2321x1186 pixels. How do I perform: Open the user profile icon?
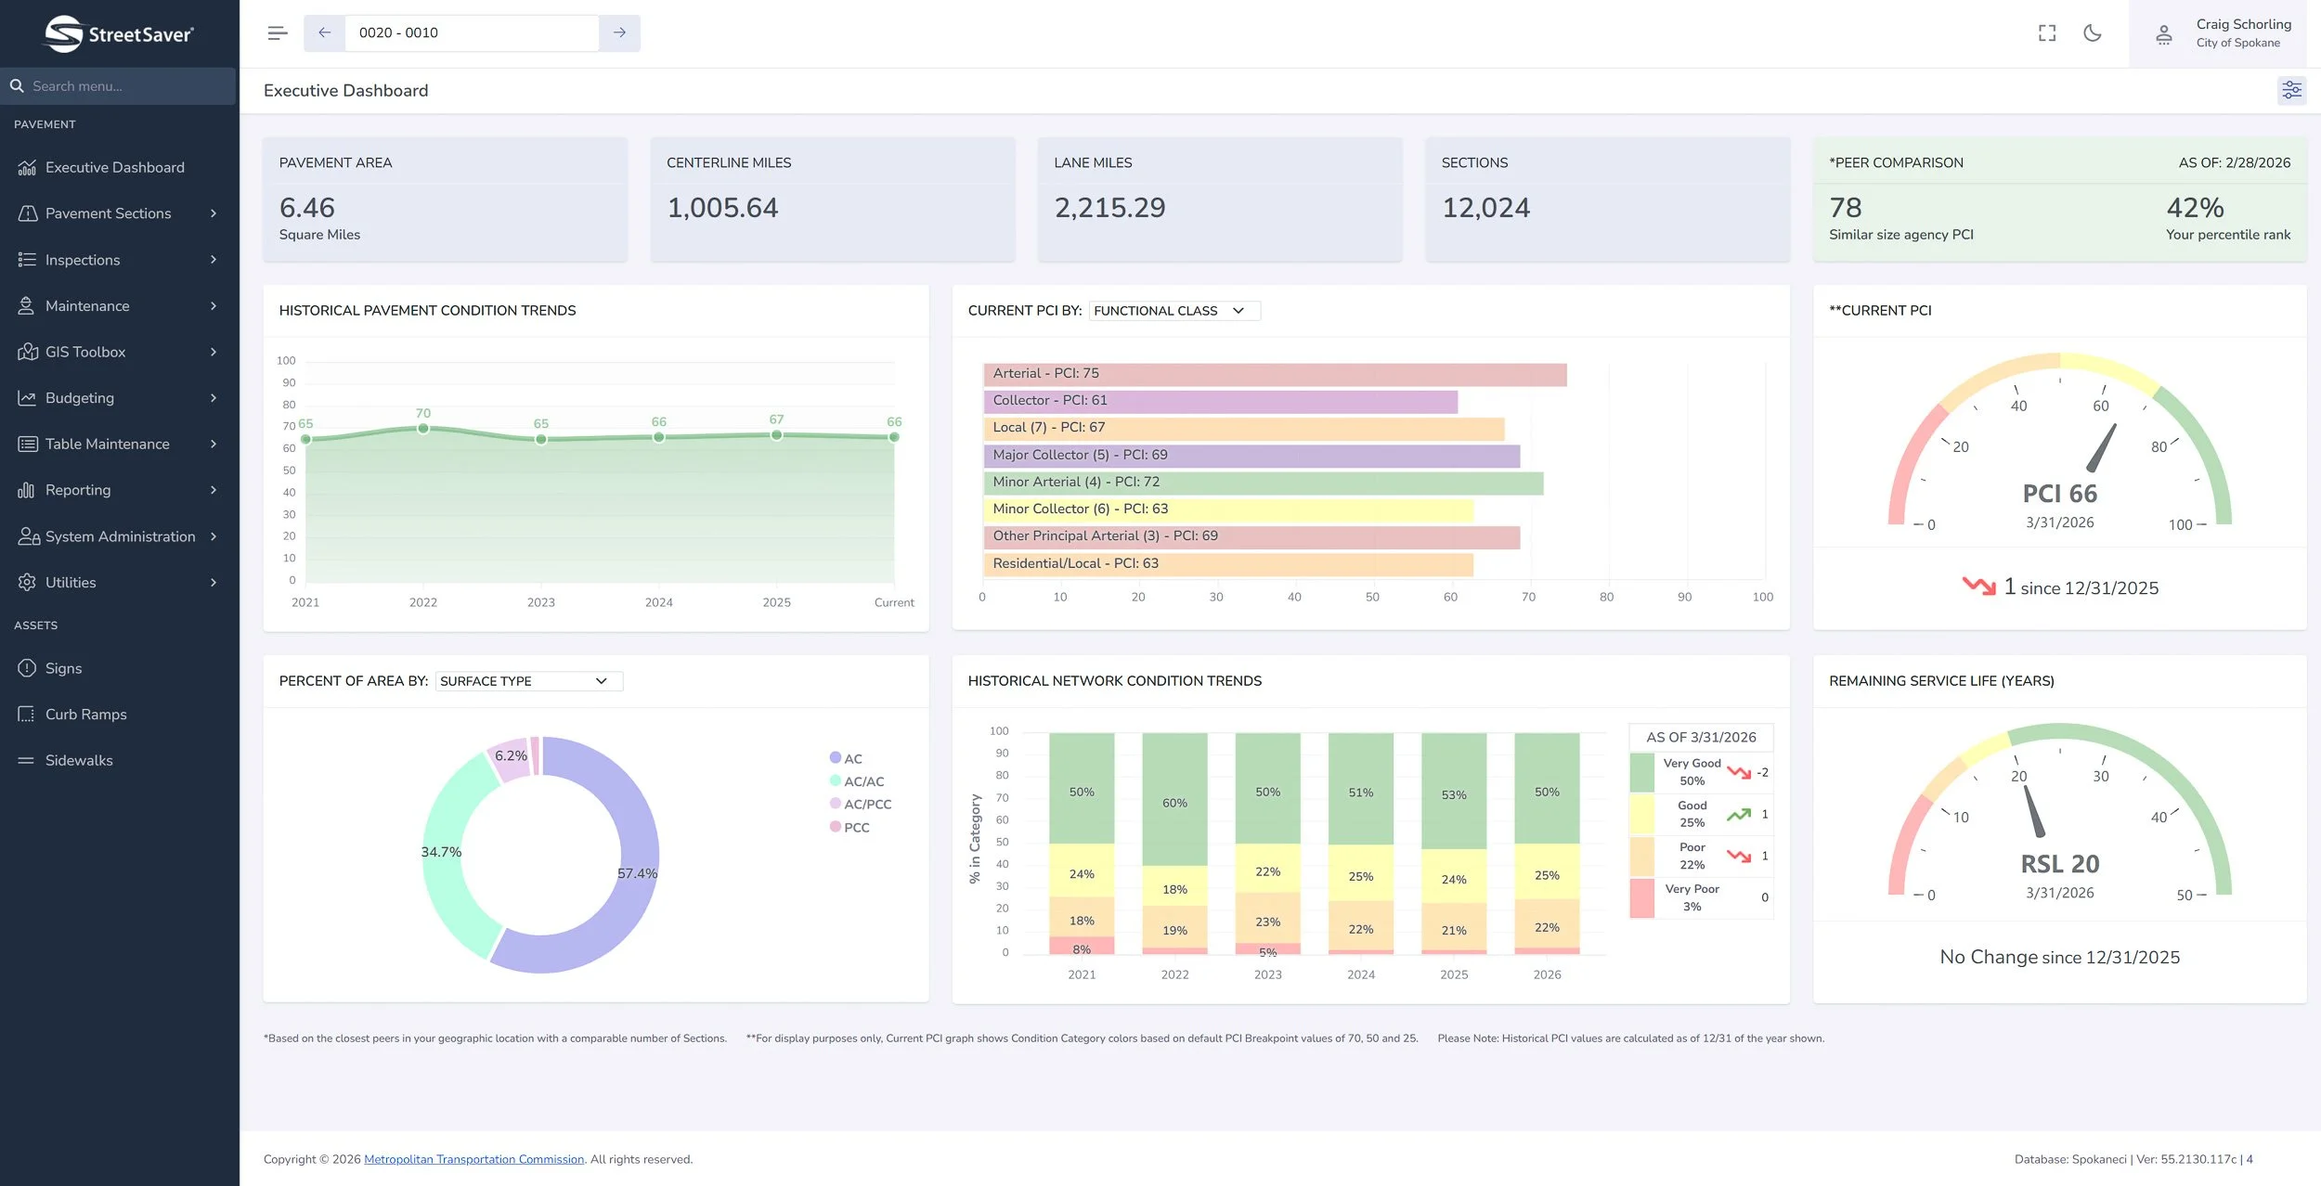(x=2163, y=34)
